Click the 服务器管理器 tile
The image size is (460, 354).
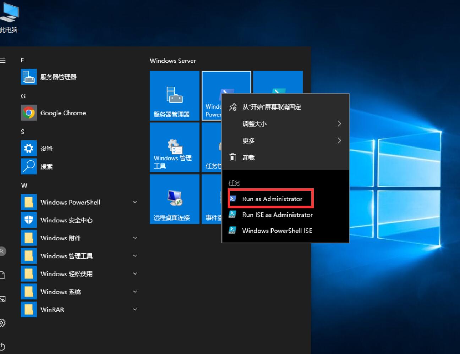click(x=174, y=96)
